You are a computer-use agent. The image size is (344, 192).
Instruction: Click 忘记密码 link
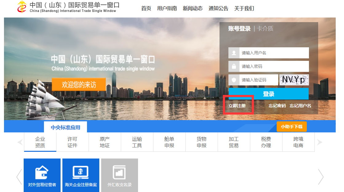click(277, 106)
